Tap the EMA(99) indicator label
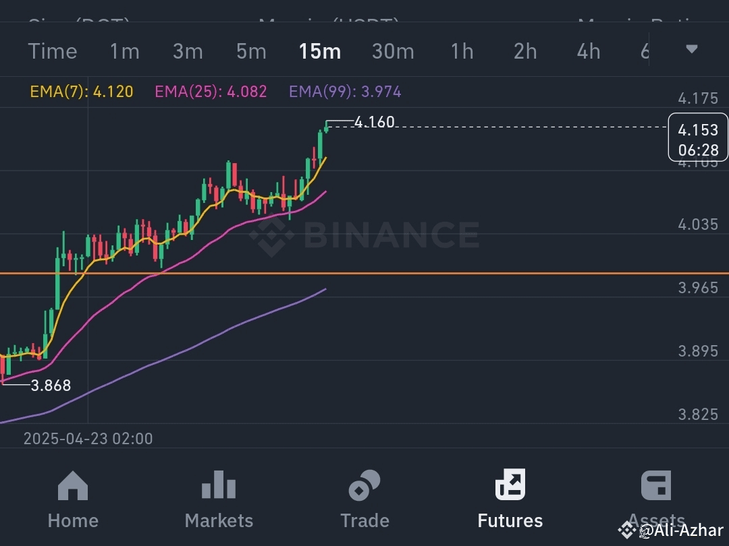Viewport: 729px width, 546px height. pos(345,92)
